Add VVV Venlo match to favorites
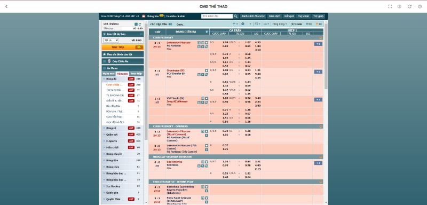Image resolution: width=427 pixels, height=205 pixels. (207, 98)
